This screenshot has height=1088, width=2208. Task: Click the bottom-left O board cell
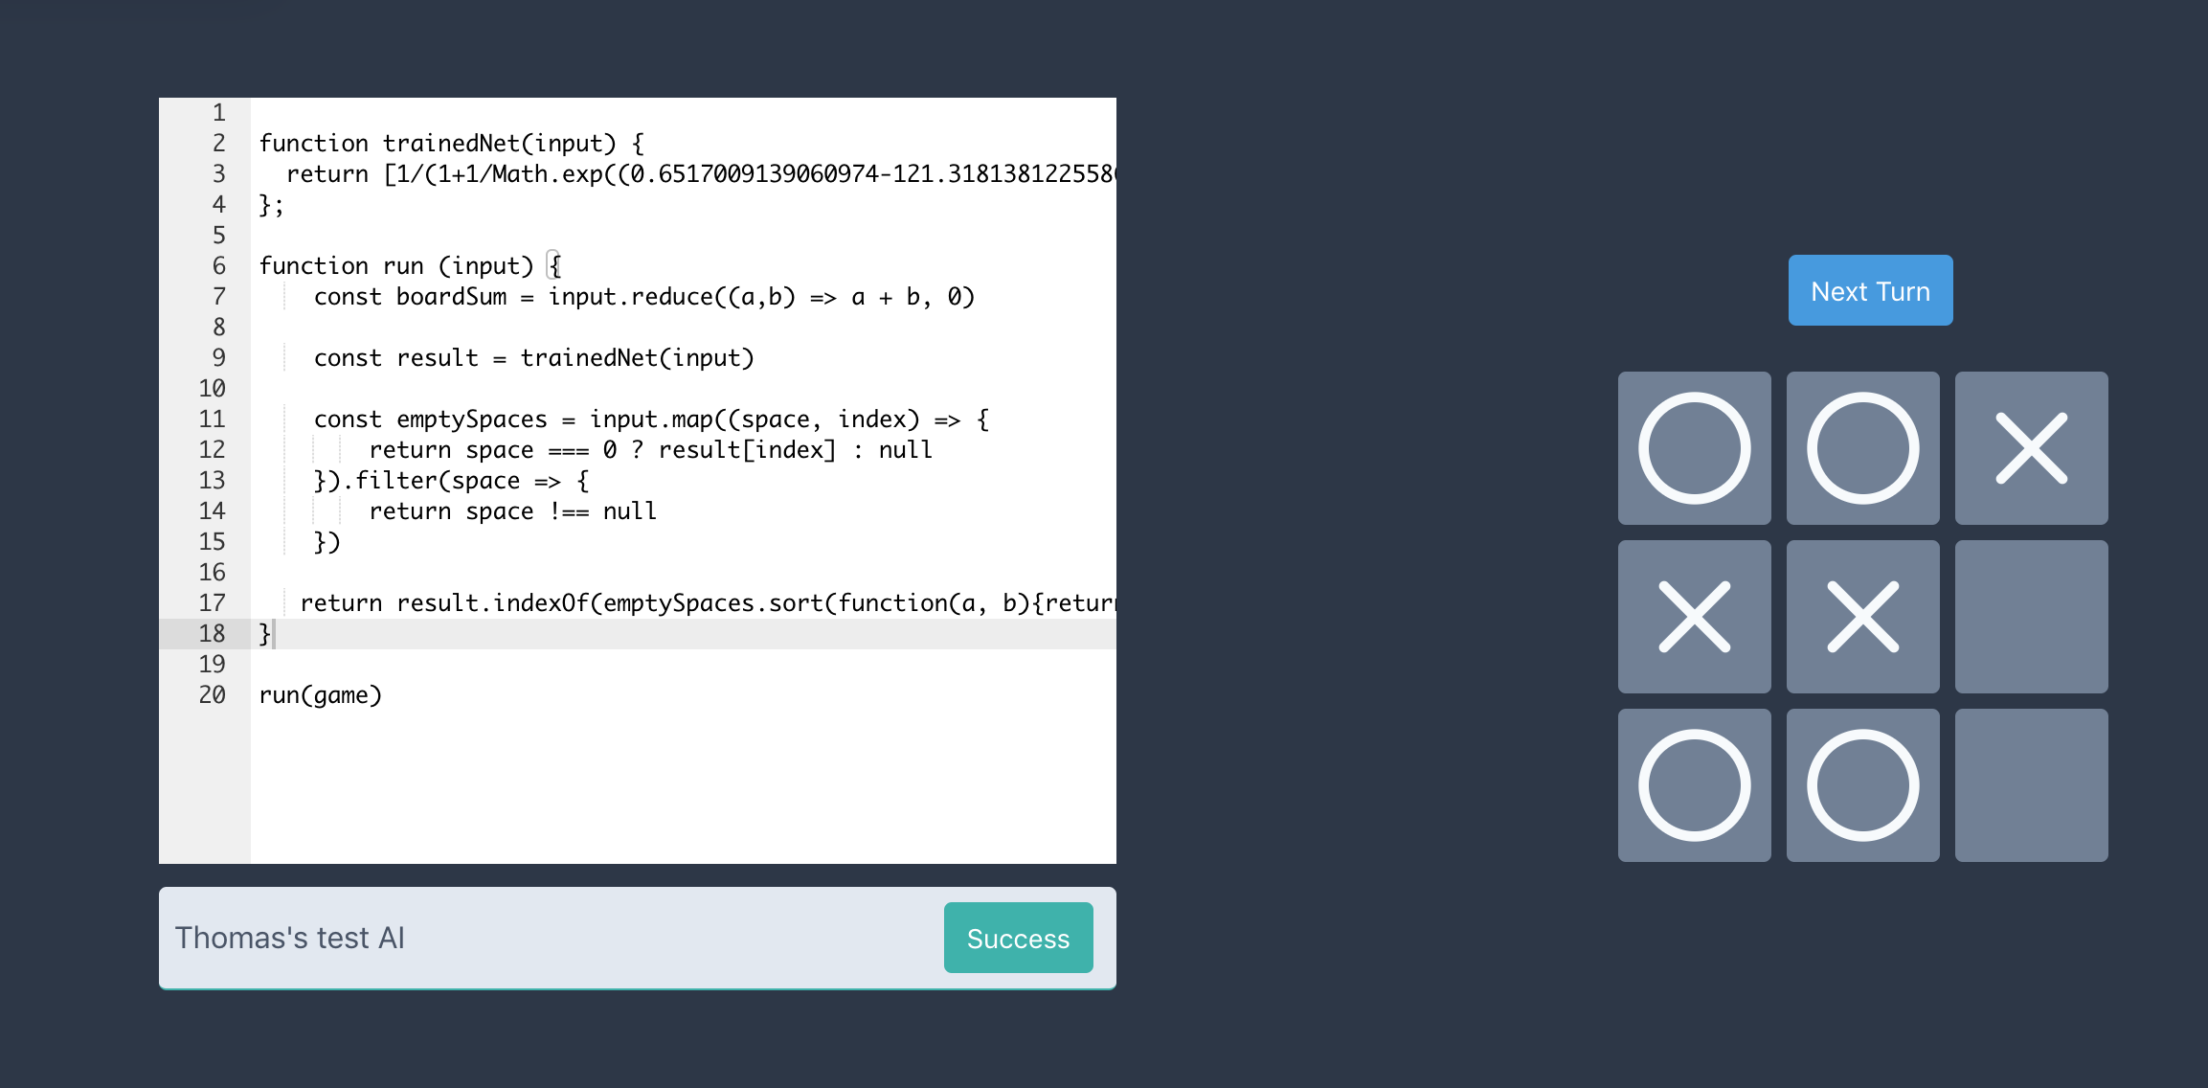tap(1694, 785)
